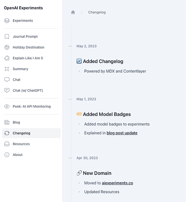
Task: Open Chat (w/ ChatGPT) menu item
Action: pos(31,90)
